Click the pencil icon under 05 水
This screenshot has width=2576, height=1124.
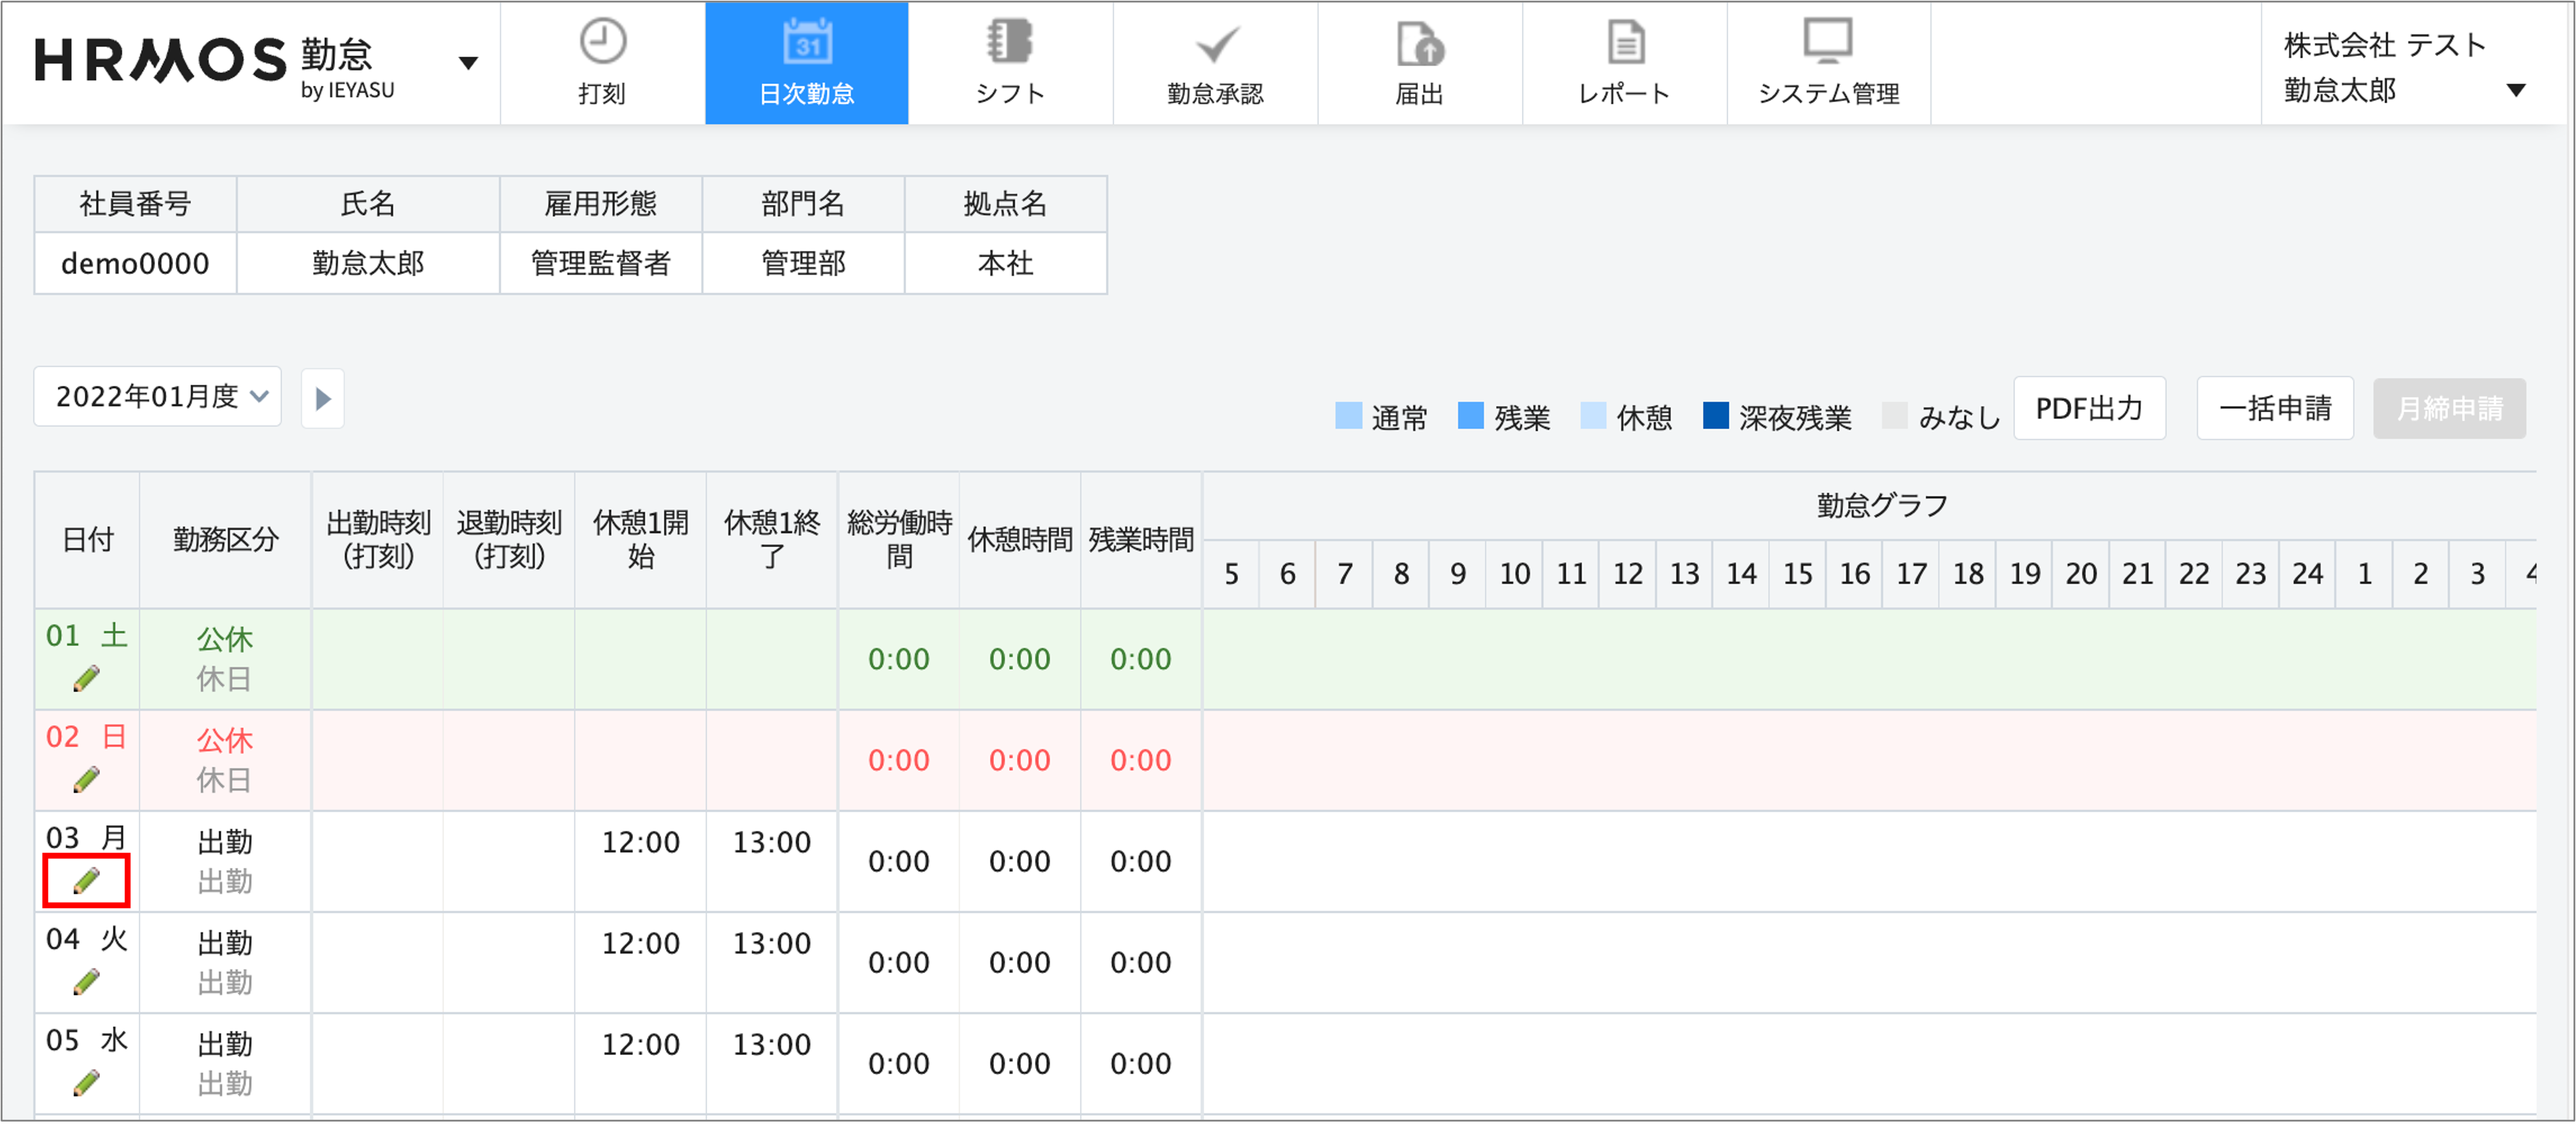pos(87,1082)
